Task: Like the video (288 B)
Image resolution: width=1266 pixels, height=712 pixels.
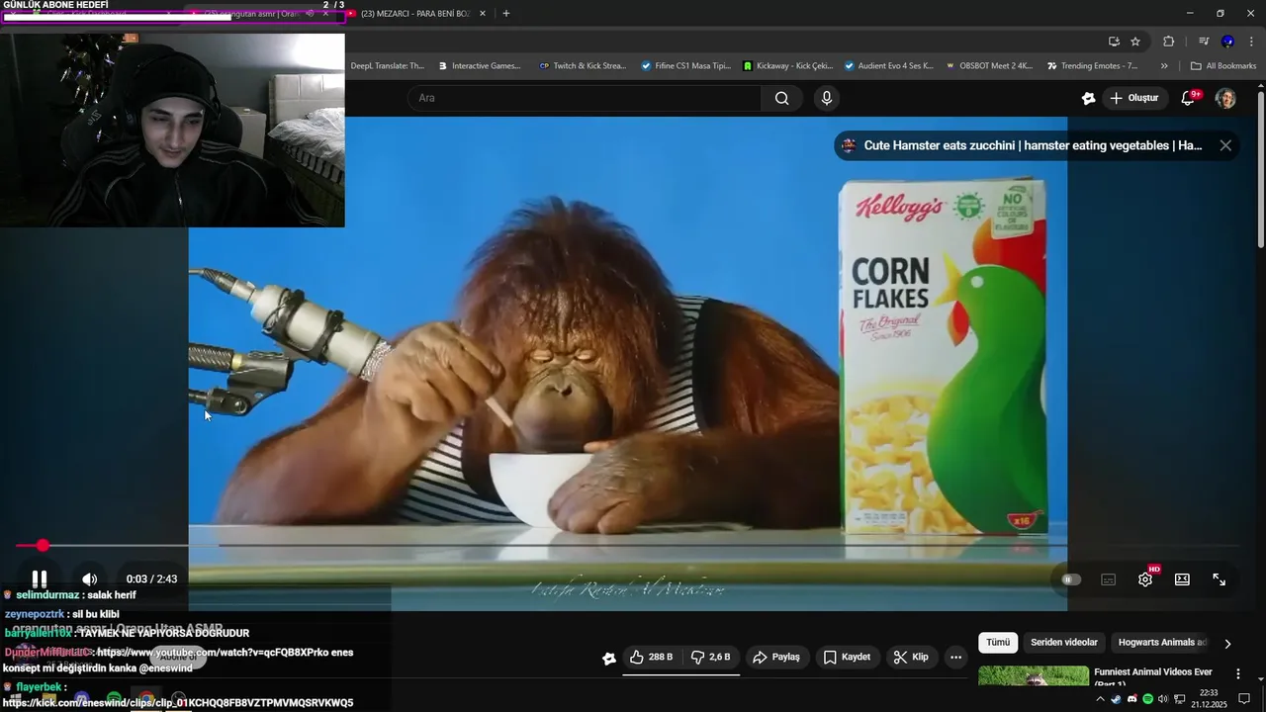Action: pyautogui.click(x=652, y=658)
